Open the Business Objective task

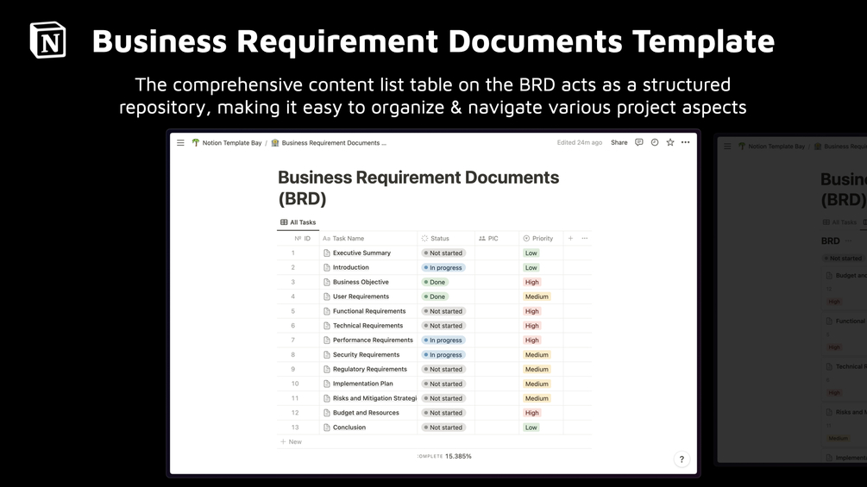point(361,282)
